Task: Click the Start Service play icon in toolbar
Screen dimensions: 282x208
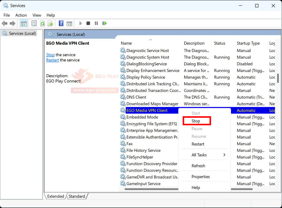Action: point(80,23)
